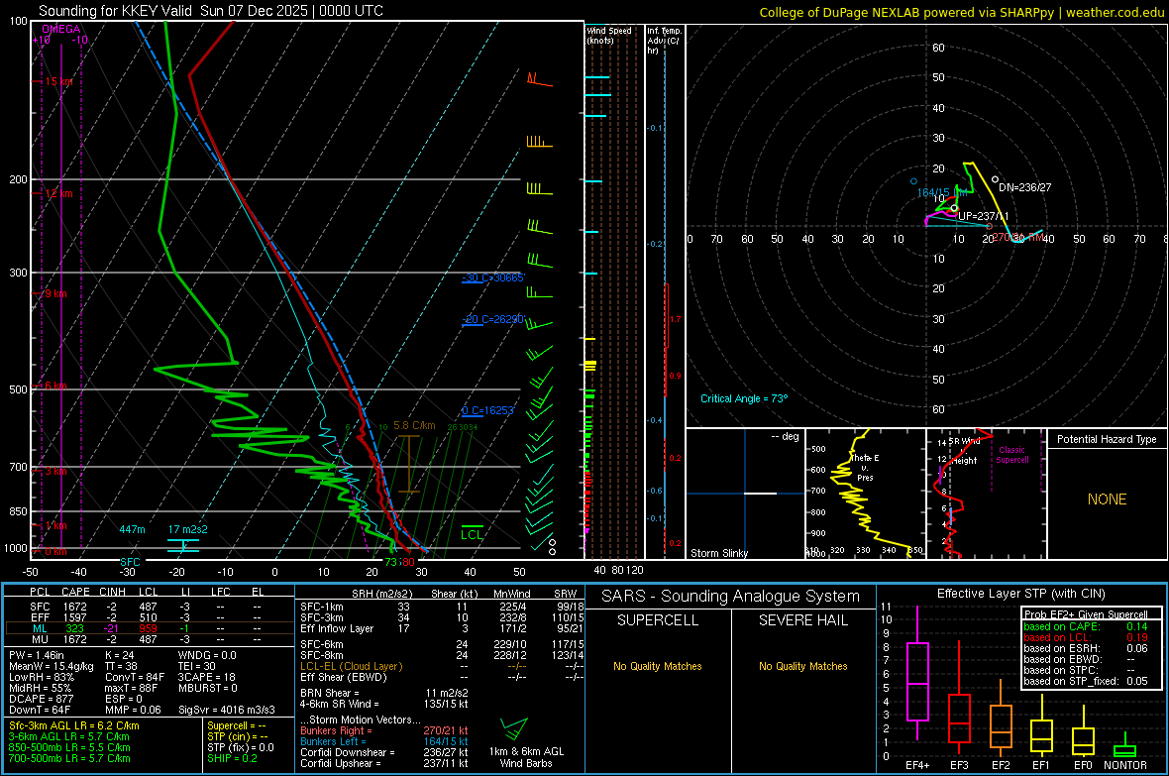Click the Bunkers Left = 164/15 kt line

[384, 741]
